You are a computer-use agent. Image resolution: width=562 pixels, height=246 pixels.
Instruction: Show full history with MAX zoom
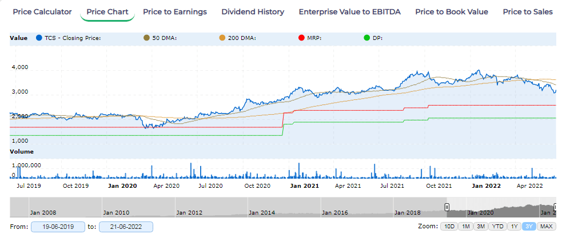click(x=546, y=227)
